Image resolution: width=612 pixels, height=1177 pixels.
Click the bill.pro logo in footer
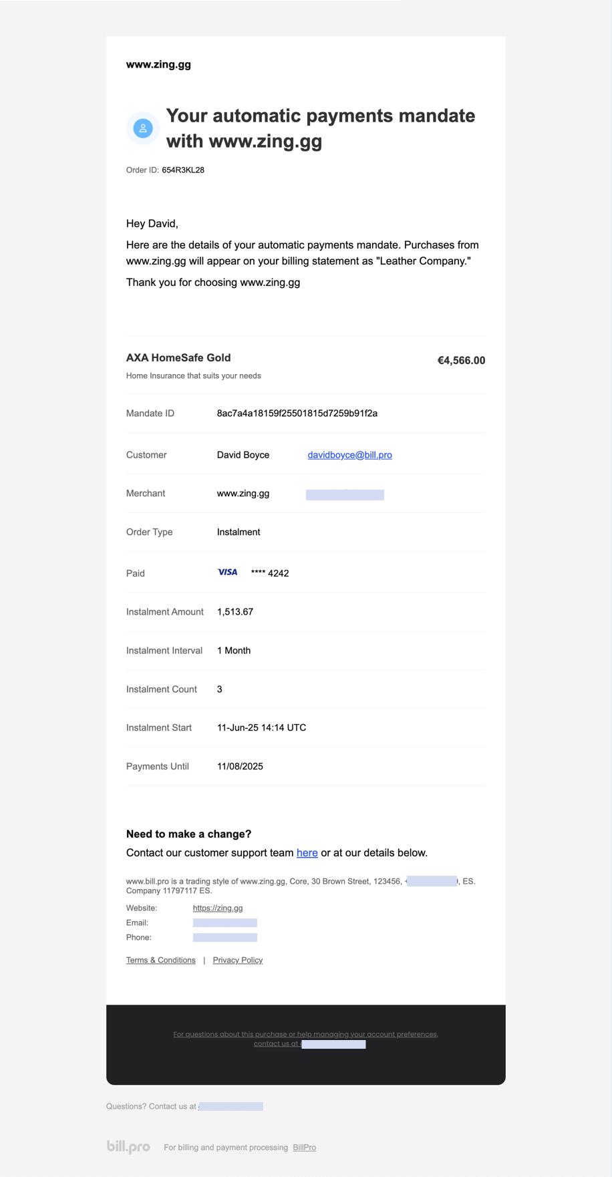128,1146
